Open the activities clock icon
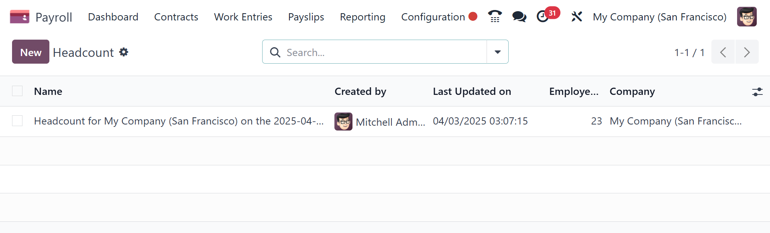Image resolution: width=770 pixels, height=233 pixels. point(543,17)
